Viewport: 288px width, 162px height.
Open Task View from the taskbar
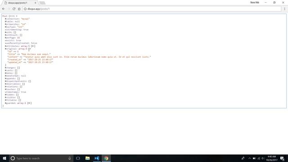point(78,158)
